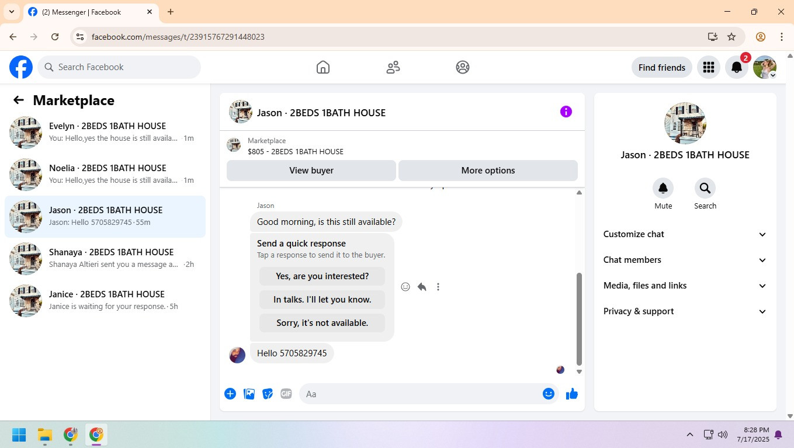Reload the page with the refresh icon
This screenshot has height=448, width=794.
(x=55, y=37)
